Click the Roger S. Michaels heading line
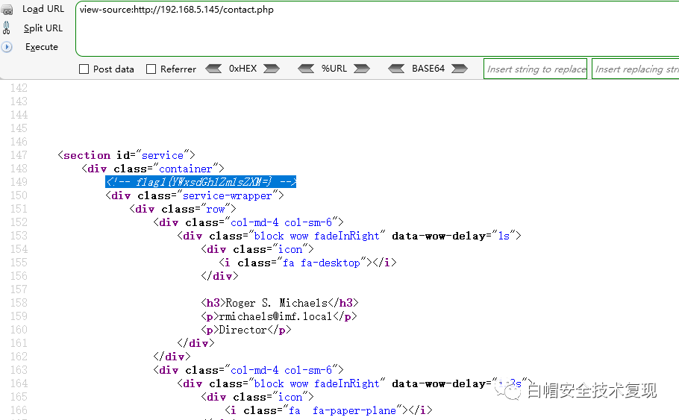The image size is (679, 420). pyautogui.click(x=280, y=303)
